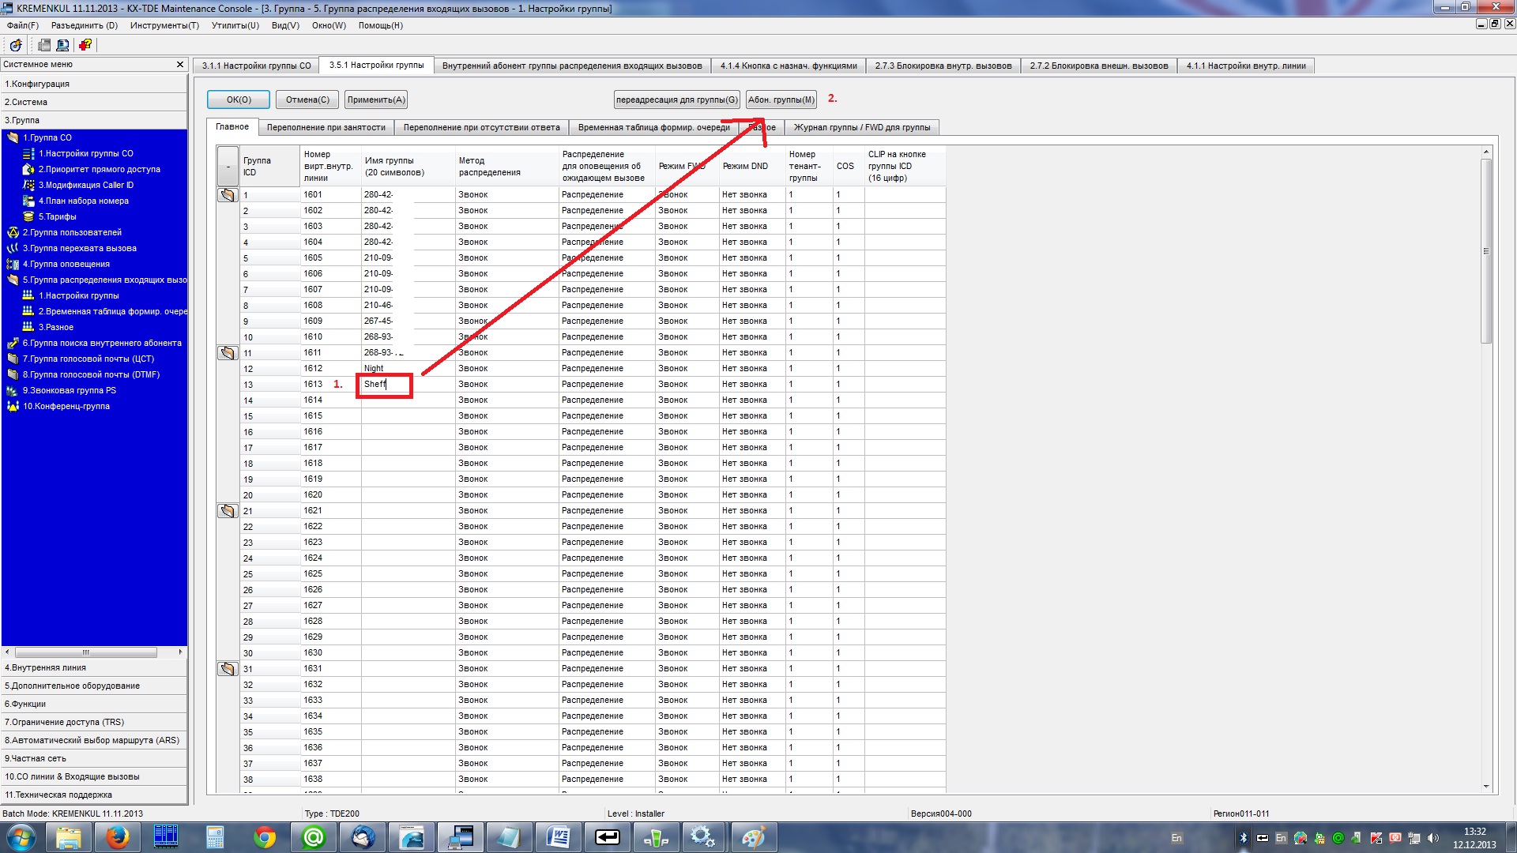
Task: Open Firefox from the taskbar
Action: pyautogui.click(x=117, y=837)
